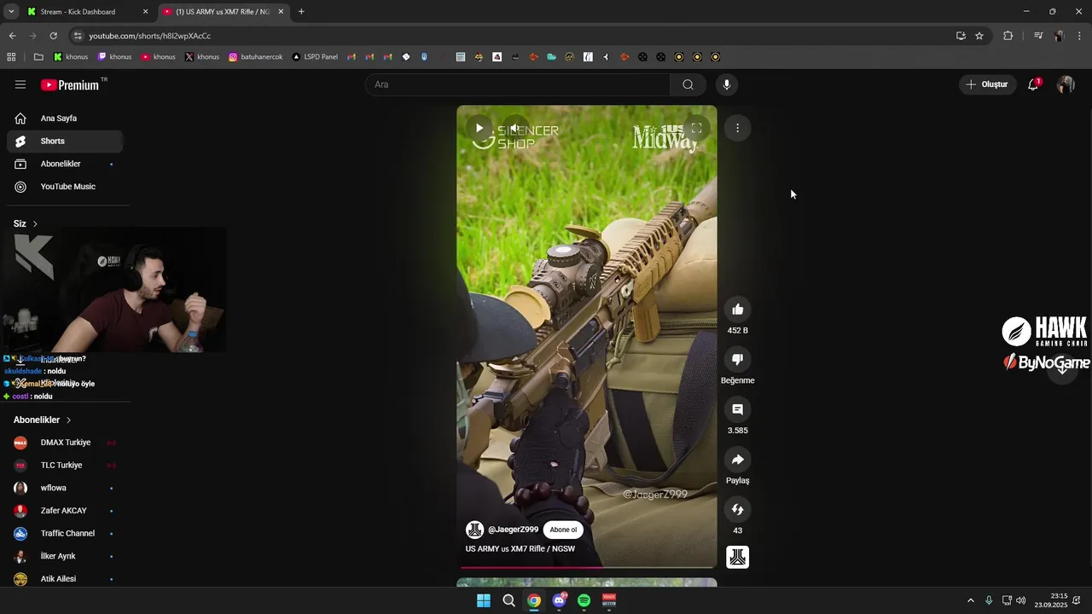Open Windows taskbar search

click(508, 600)
